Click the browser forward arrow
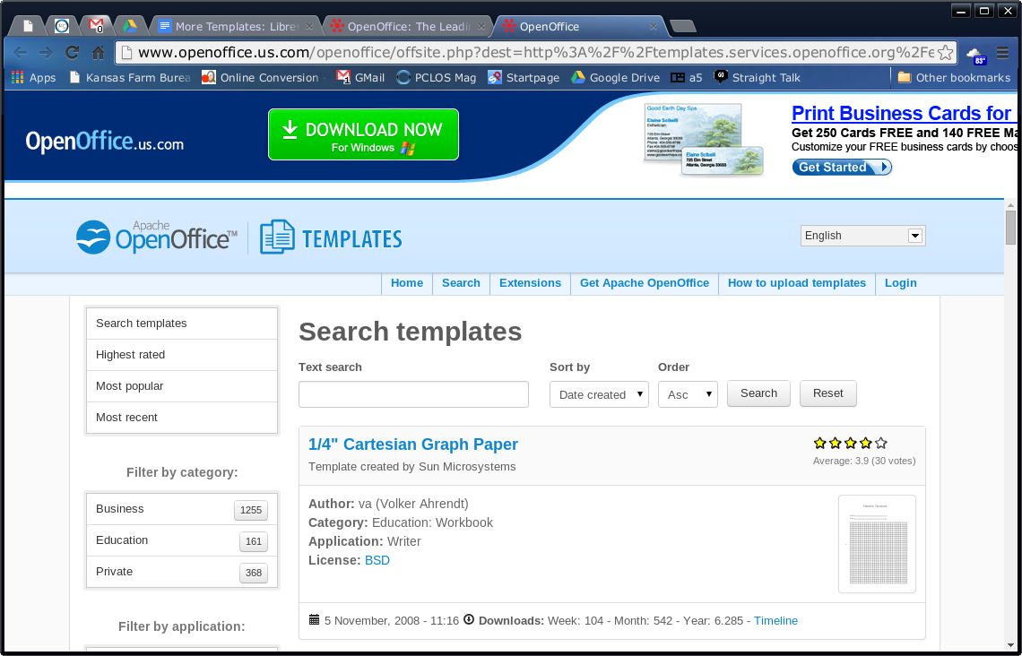Screen dimensions: 1022x656 pyautogui.click(x=46, y=53)
